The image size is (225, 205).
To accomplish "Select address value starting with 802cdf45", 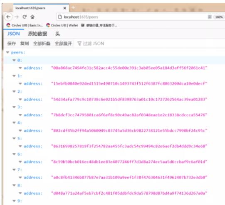I will click(x=129, y=131).
